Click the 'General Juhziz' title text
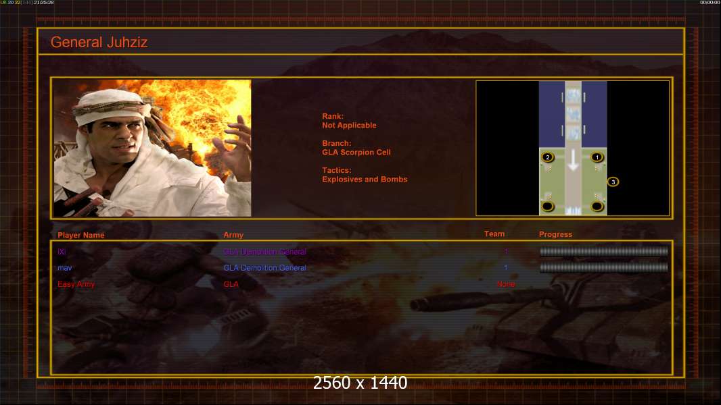This screenshot has height=405, width=721. pos(99,43)
